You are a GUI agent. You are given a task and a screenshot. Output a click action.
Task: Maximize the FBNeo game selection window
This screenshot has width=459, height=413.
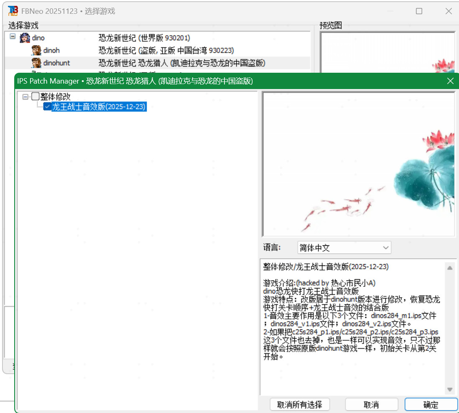pyautogui.click(x=419, y=11)
